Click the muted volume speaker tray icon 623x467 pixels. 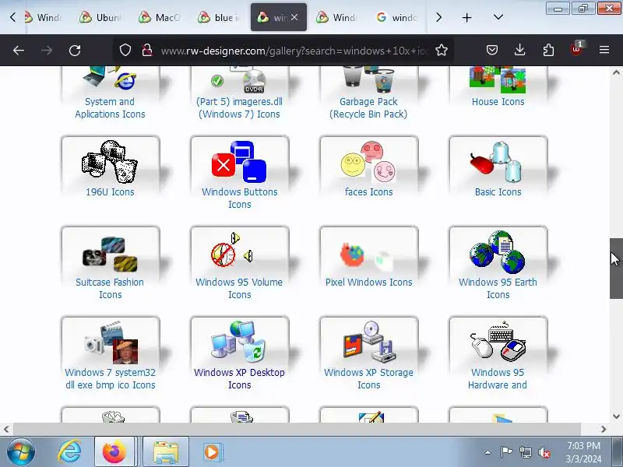pos(544,452)
